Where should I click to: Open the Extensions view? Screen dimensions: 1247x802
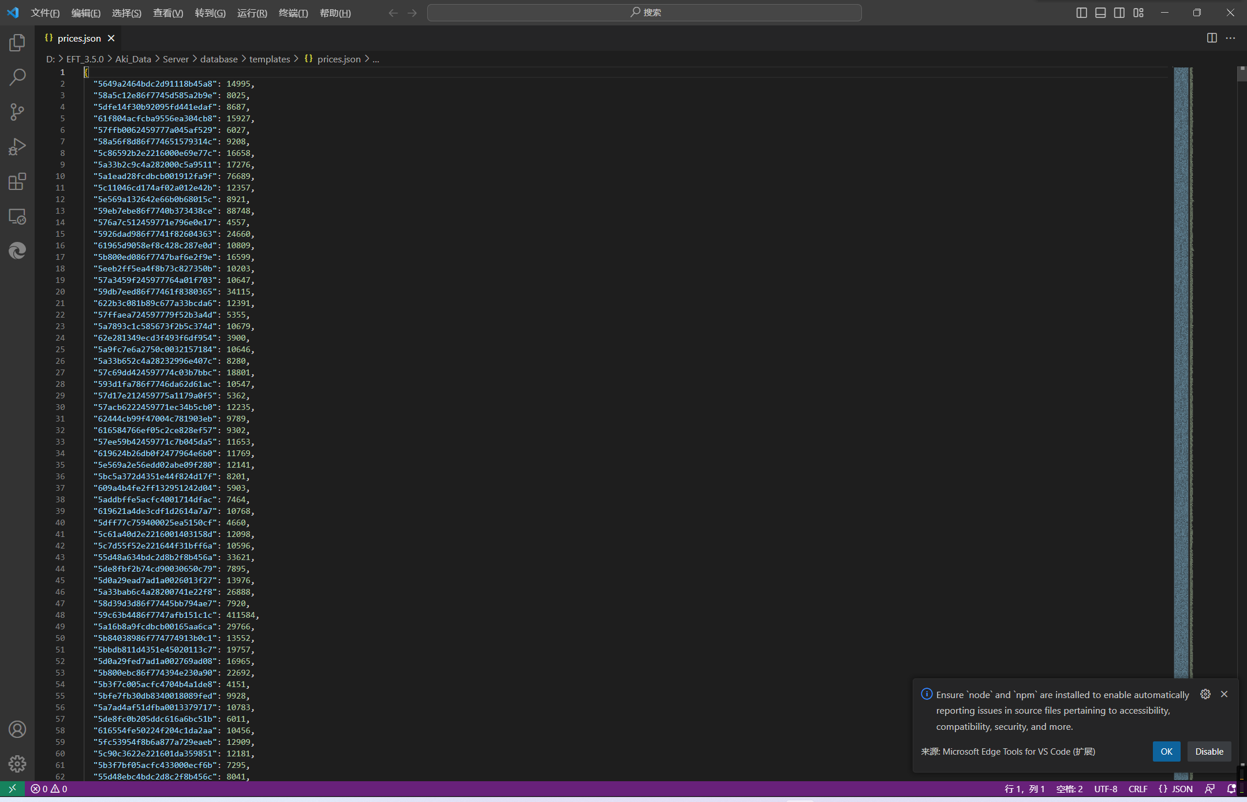[x=17, y=182]
